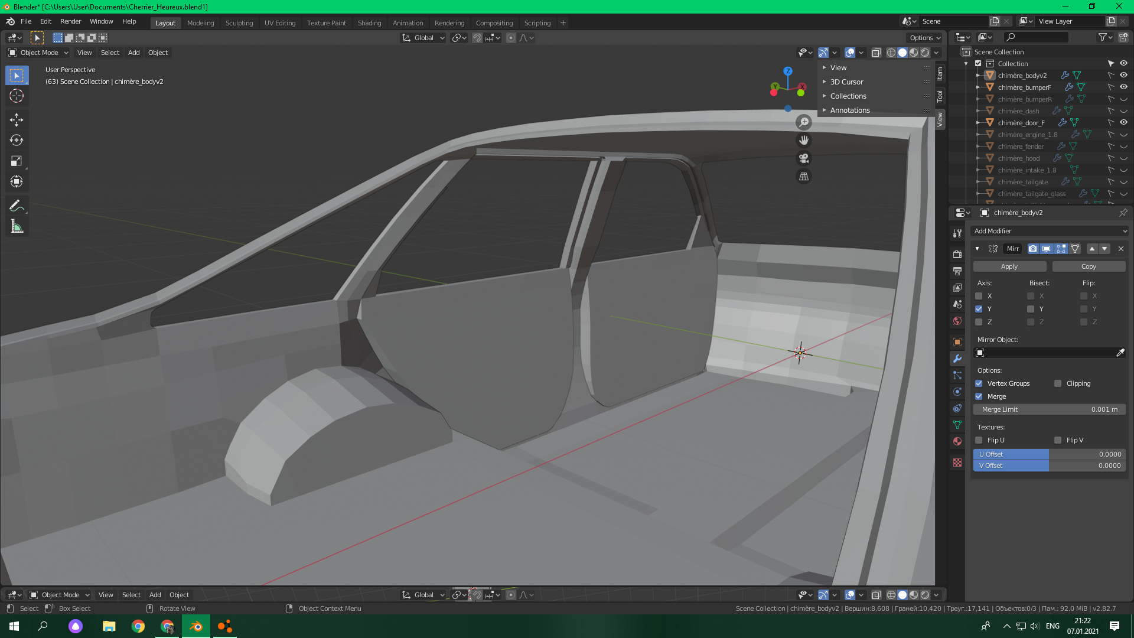Disable the Merge checkbox
The width and height of the screenshot is (1134, 638).
(x=979, y=396)
